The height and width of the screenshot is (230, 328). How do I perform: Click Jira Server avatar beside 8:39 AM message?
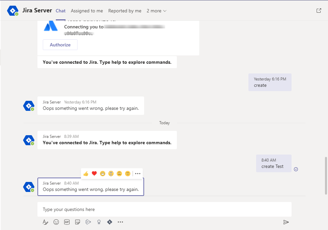click(x=29, y=140)
